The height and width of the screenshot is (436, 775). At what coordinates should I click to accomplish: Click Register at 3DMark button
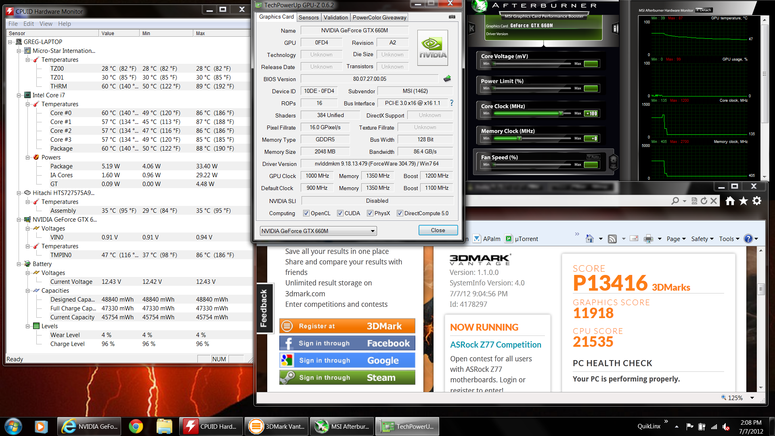tap(347, 326)
